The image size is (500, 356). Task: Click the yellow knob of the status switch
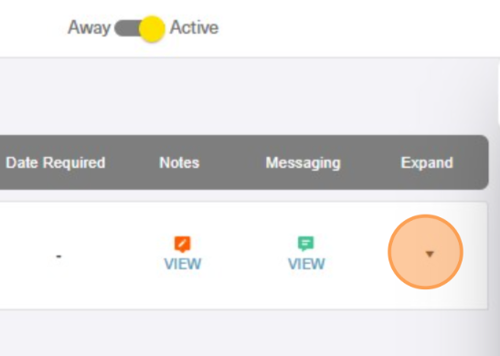[152, 28]
